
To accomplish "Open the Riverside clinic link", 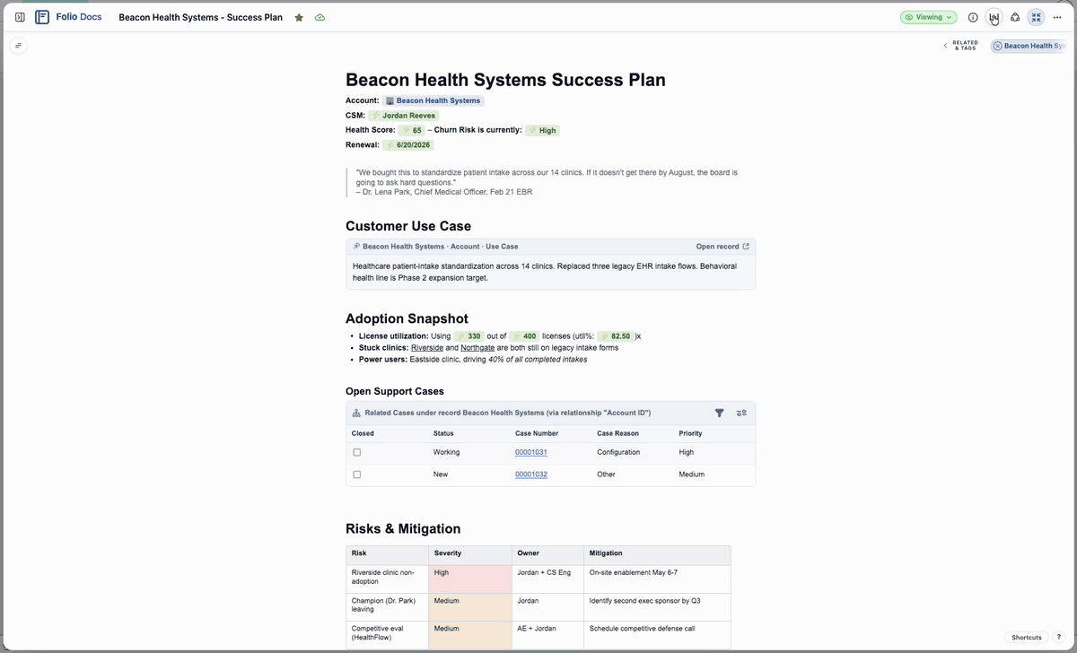I will pyautogui.click(x=427, y=348).
